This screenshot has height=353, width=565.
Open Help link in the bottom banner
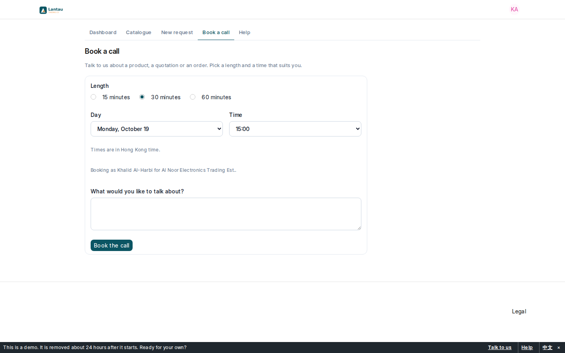[527, 348]
